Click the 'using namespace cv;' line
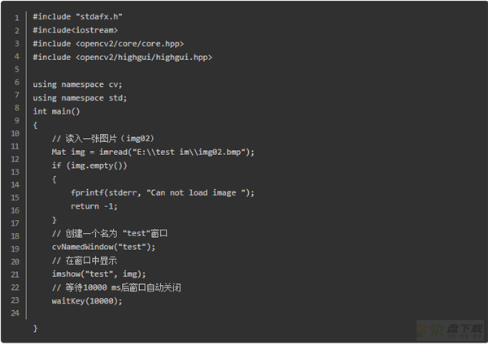The image size is (488, 345). pos(77,84)
